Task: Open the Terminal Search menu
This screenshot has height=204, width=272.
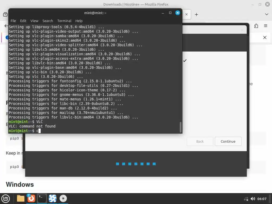Action: pos(48,21)
